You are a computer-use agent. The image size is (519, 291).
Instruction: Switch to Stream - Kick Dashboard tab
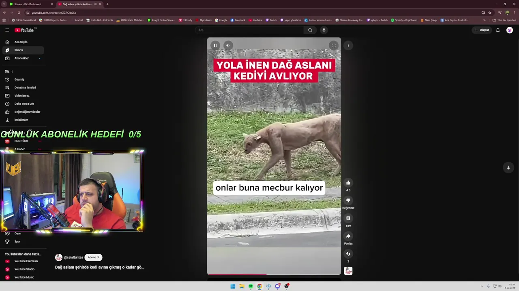[x=31, y=4]
